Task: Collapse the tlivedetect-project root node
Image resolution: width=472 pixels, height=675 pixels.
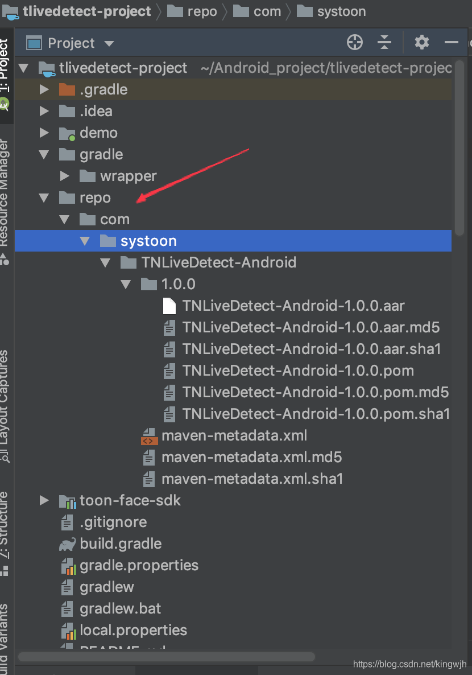Action: pos(24,68)
